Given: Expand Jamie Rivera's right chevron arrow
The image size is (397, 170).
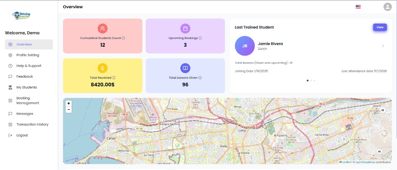Looking at the screenshot, I should click(x=383, y=46).
